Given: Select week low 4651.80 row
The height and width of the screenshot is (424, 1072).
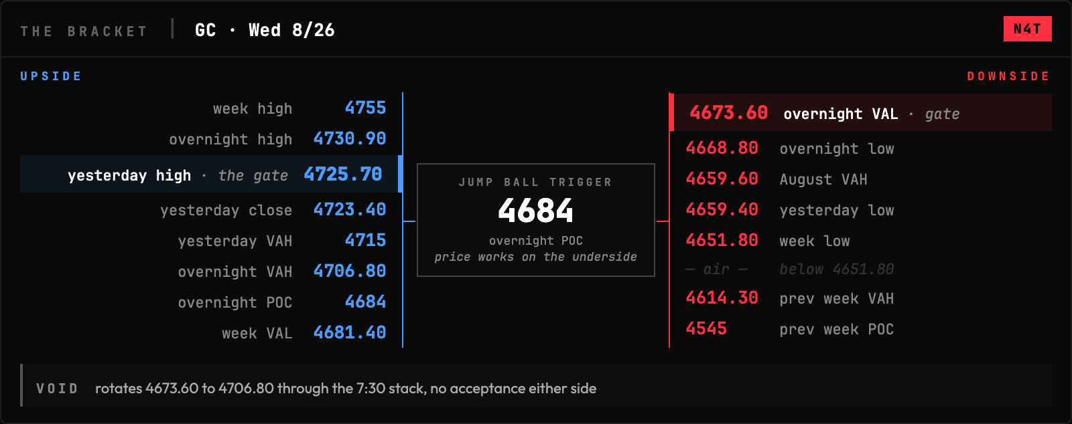Looking at the screenshot, I should click(860, 240).
